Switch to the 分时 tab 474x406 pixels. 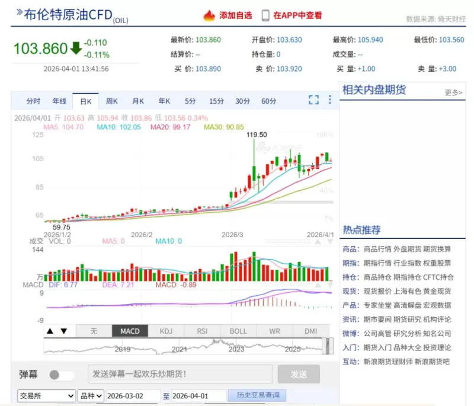tap(33, 100)
